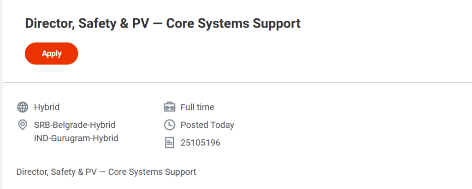
Task: Click the IND-Gurugram-Hybrid location
Action: [x=76, y=138]
